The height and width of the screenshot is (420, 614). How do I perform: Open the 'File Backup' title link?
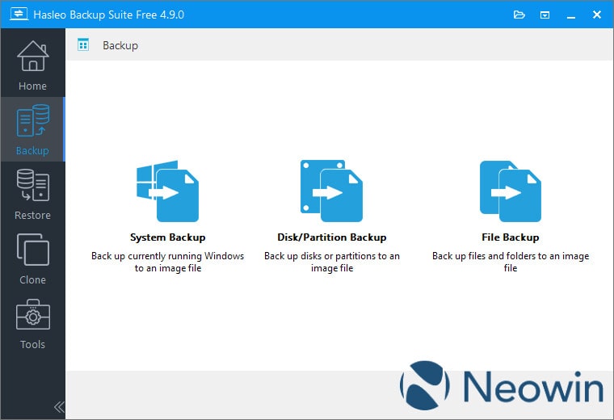tap(511, 237)
